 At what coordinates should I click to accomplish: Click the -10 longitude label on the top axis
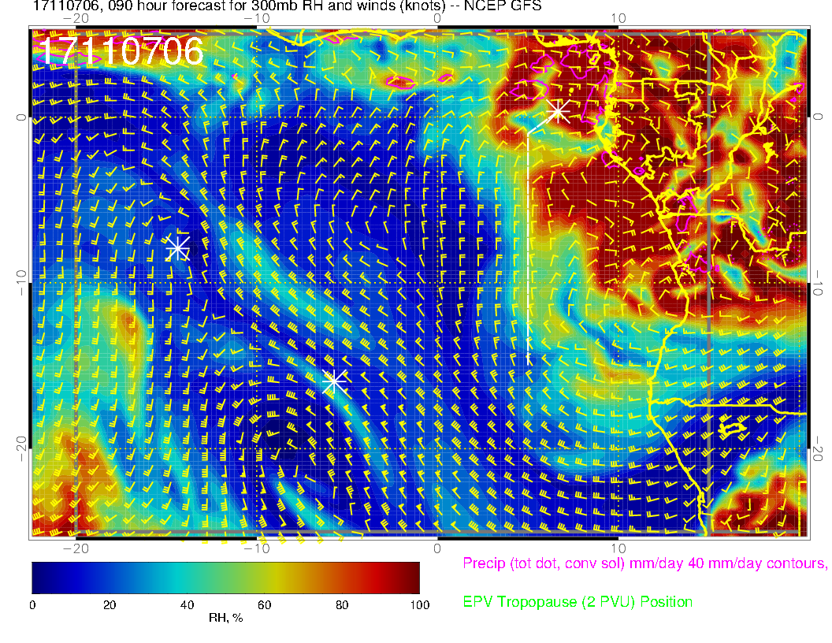pos(257,18)
